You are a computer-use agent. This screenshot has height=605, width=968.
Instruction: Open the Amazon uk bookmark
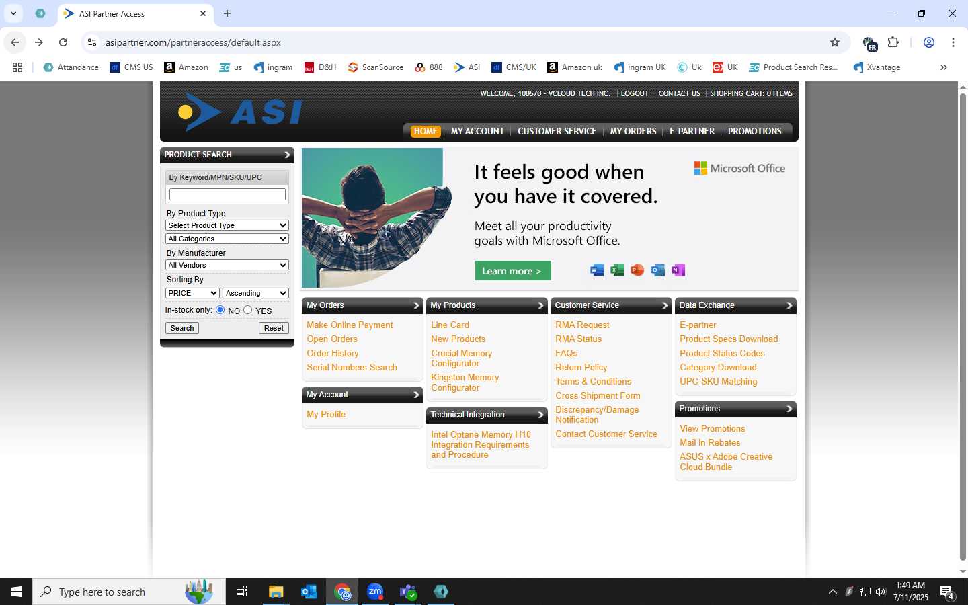[575, 67]
